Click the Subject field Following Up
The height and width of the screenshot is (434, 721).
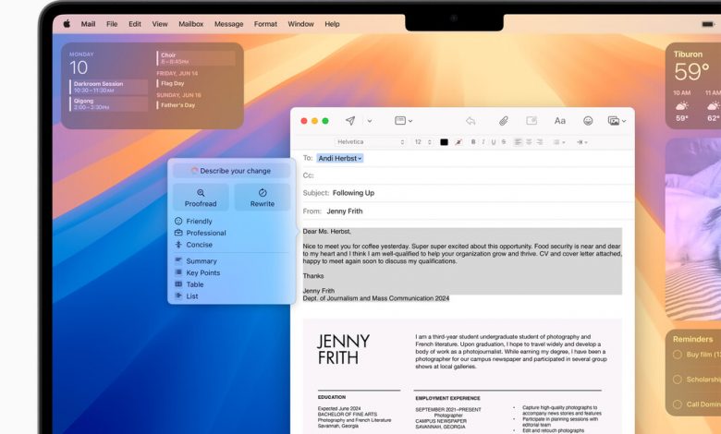click(x=462, y=193)
